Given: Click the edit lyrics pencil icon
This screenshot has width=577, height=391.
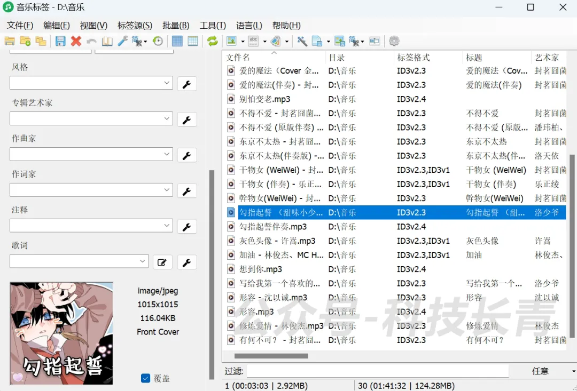Looking at the screenshot, I should (x=162, y=262).
